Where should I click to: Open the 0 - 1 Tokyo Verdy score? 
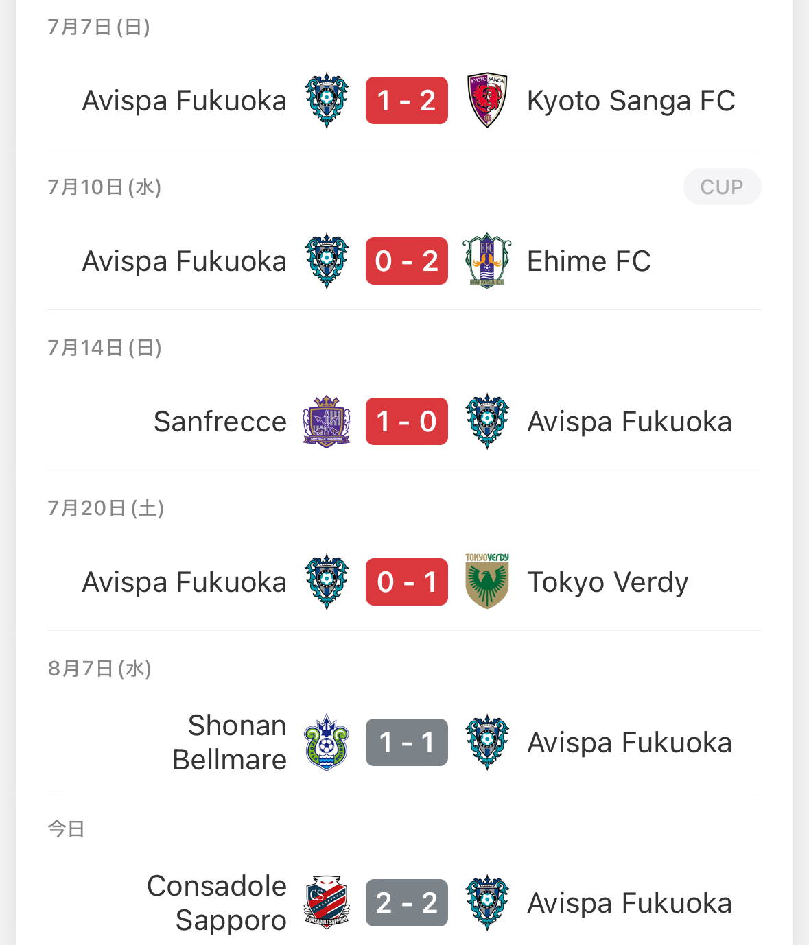pyautogui.click(x=407, y=582)
